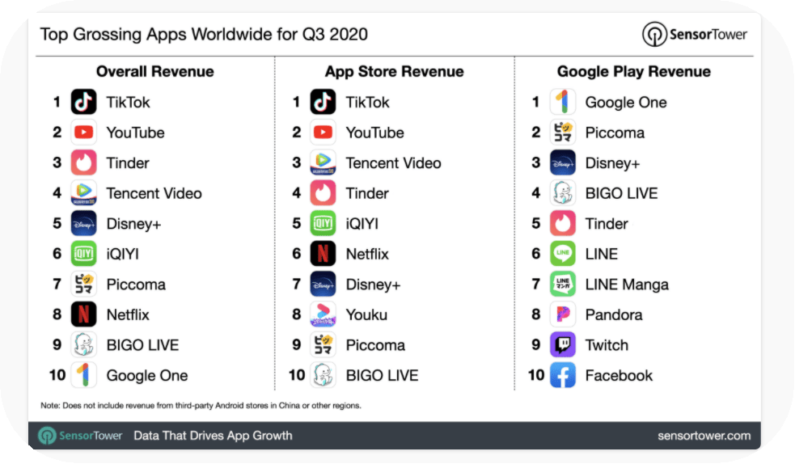Click the LINE Manga app icon
The image size is (795, 464).
(x=563, y=285)
